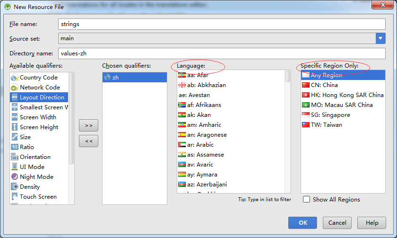Select the Density qualifier icon
This screenshot has height=238, width=397.
pyautogui.click(x=14, y=187)
